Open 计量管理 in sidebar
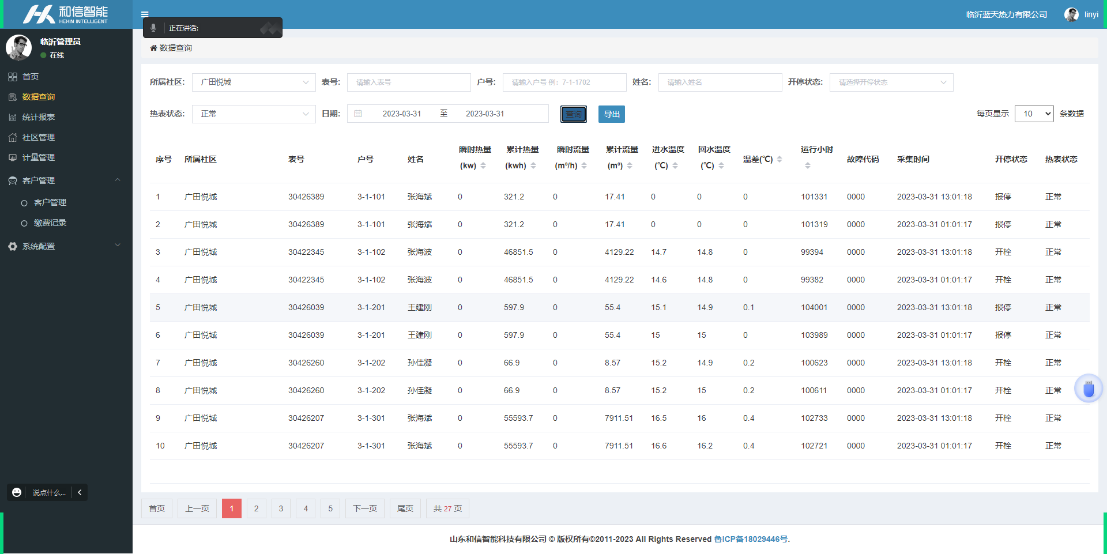Screen dimensions: 1107x554 pyautogui.click(x=39, y=157)
